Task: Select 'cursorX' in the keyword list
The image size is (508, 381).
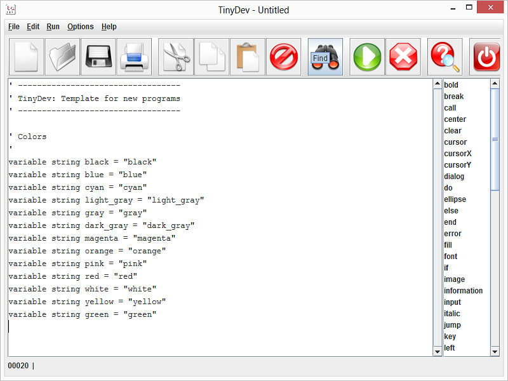Action: click(458, 154)
